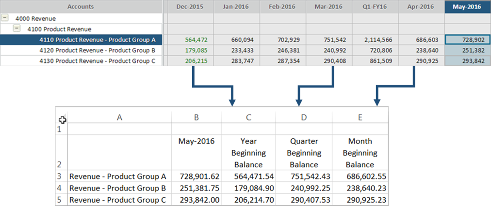491x206 pixels.
Task: Click spreadsheet cell Revenue - Product Group A
Action: pyautogui.click(x=119, y=177)
